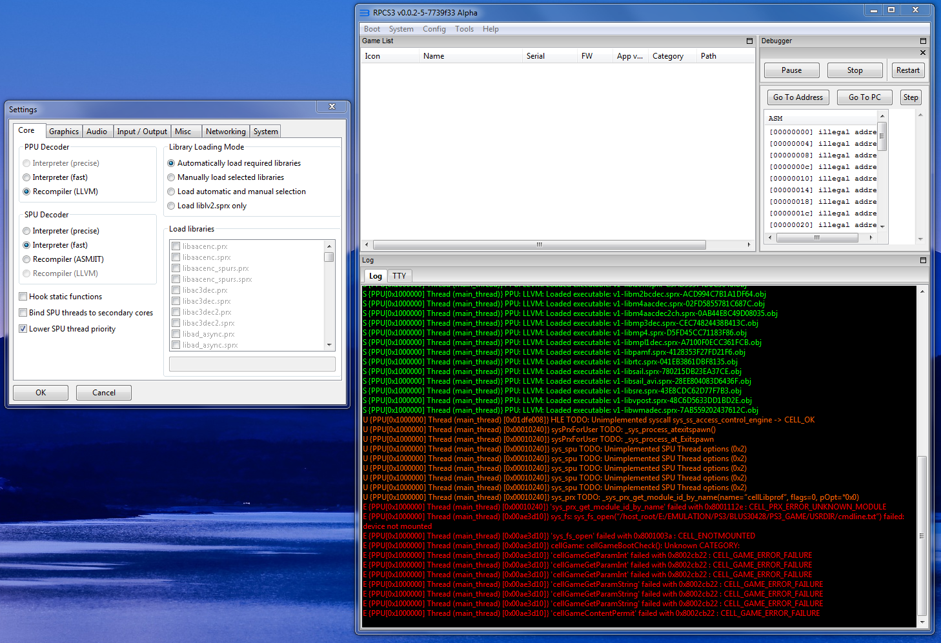Switch to the TTY log tab
941x643 pixels.
[x=399, y=276]
